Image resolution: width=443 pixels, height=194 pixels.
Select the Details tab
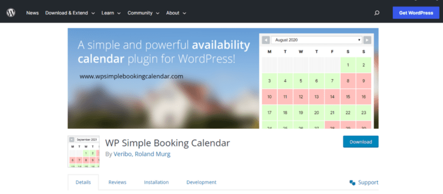click(83, 182)
